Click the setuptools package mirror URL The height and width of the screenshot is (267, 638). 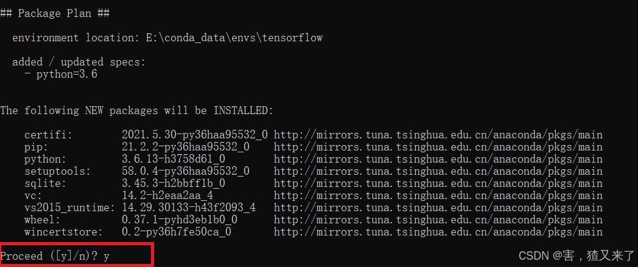coord(438,171)
